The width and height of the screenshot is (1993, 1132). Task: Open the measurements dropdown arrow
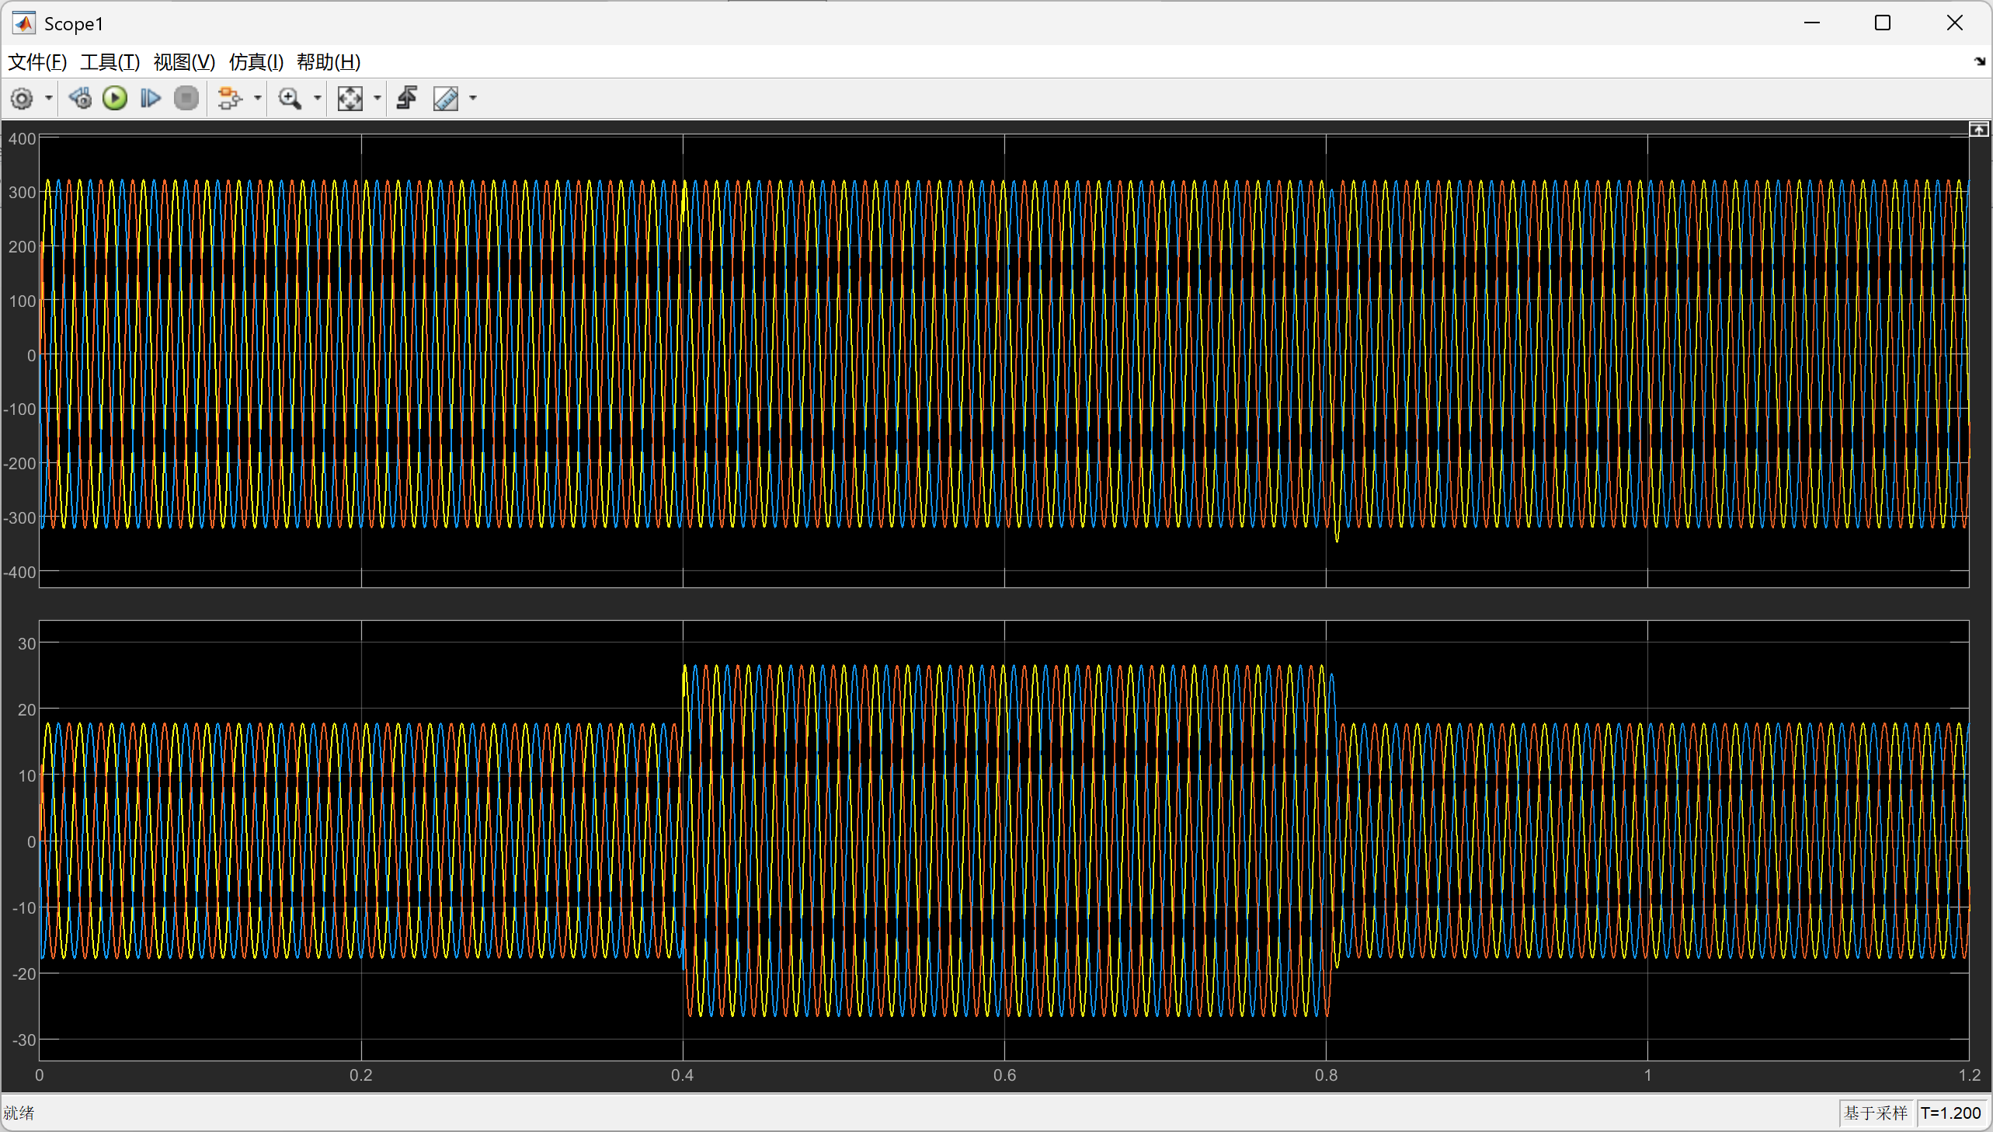(x=473, y=99)
